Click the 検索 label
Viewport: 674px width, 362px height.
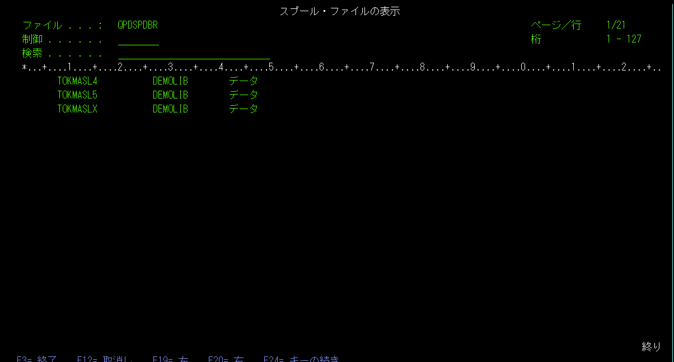(32, 54)
